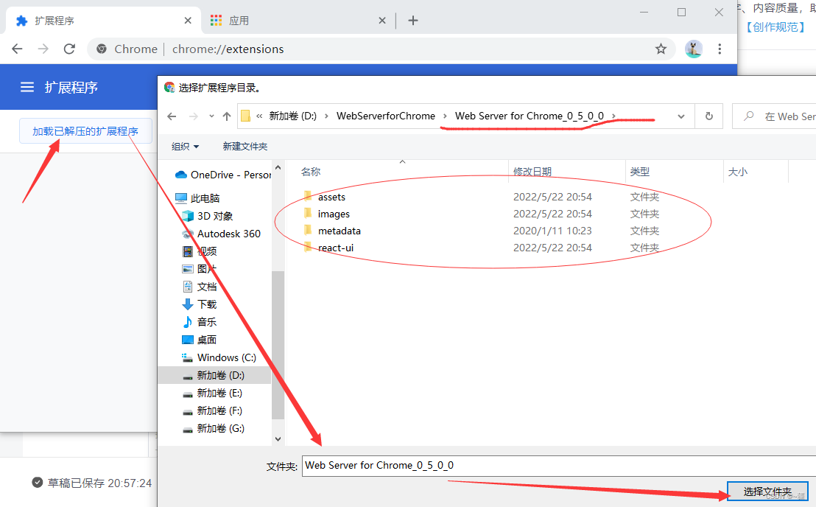Open the extensions hamburger menu
Screen dimensions: 816x507
(x=27, y=87)
